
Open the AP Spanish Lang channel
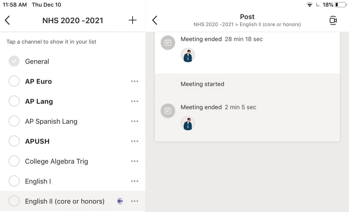click(51, 121)
